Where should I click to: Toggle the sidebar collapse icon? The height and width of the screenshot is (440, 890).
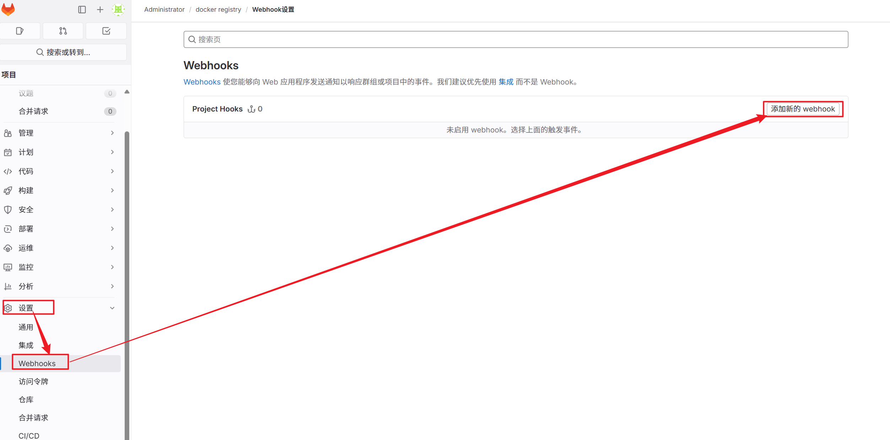tap(82, 10)
